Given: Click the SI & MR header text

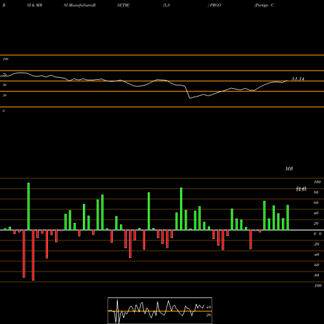Looking at the screenshot, I should [x=34, y=5].
